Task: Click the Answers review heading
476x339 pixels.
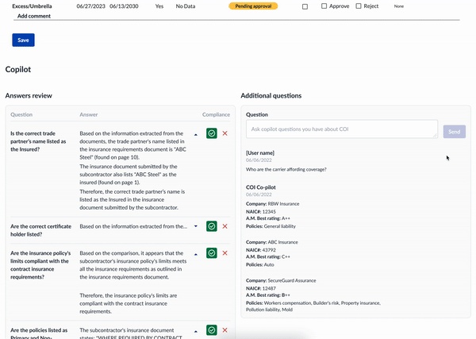Action: click(29, 96)
